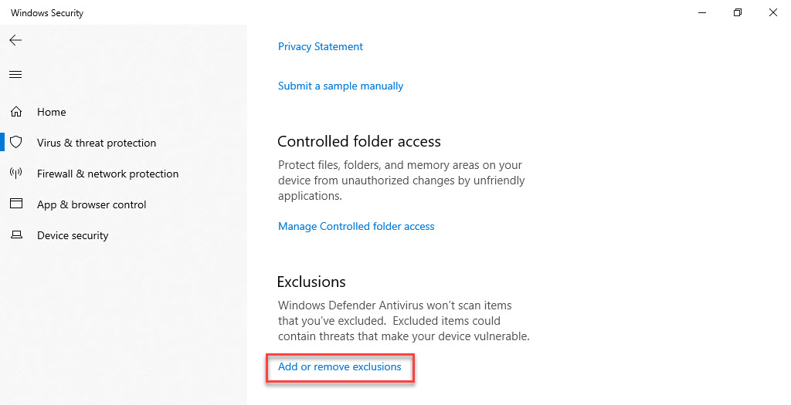791x405 pixels.
Task: Open the Privacy Statement link
Action: coord(321,46)
